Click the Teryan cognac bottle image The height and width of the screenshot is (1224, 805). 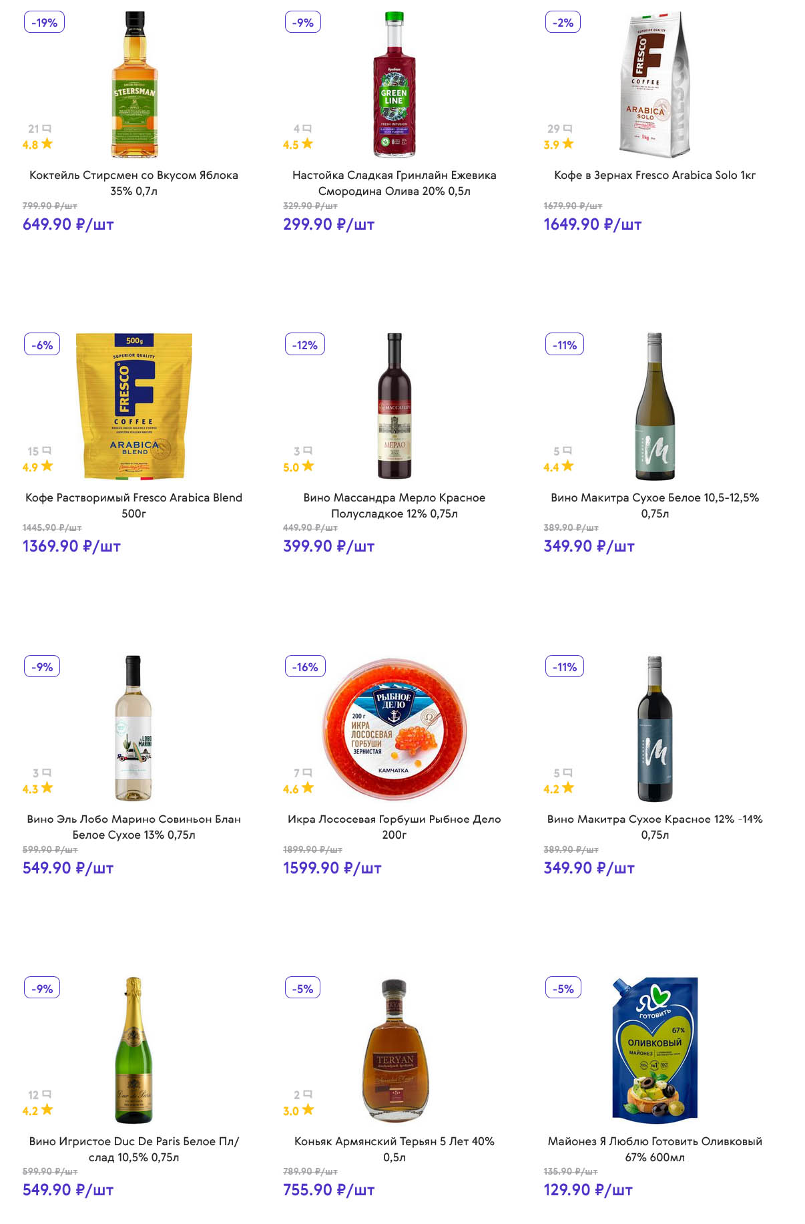coord(394,1050)
